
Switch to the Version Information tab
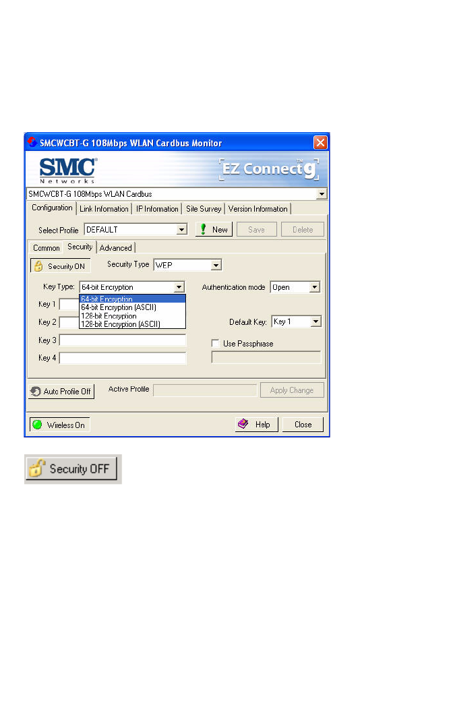258,209
